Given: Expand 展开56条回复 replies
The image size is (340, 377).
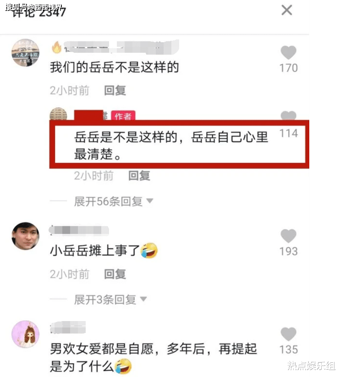Looking at the screenshot, I should point(108,201).
